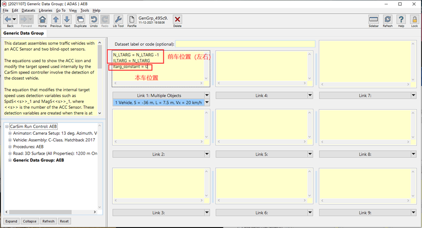Go Back using the toolbar arrow
This screenshot has width=422, height=228.
(x=8, y=20)
